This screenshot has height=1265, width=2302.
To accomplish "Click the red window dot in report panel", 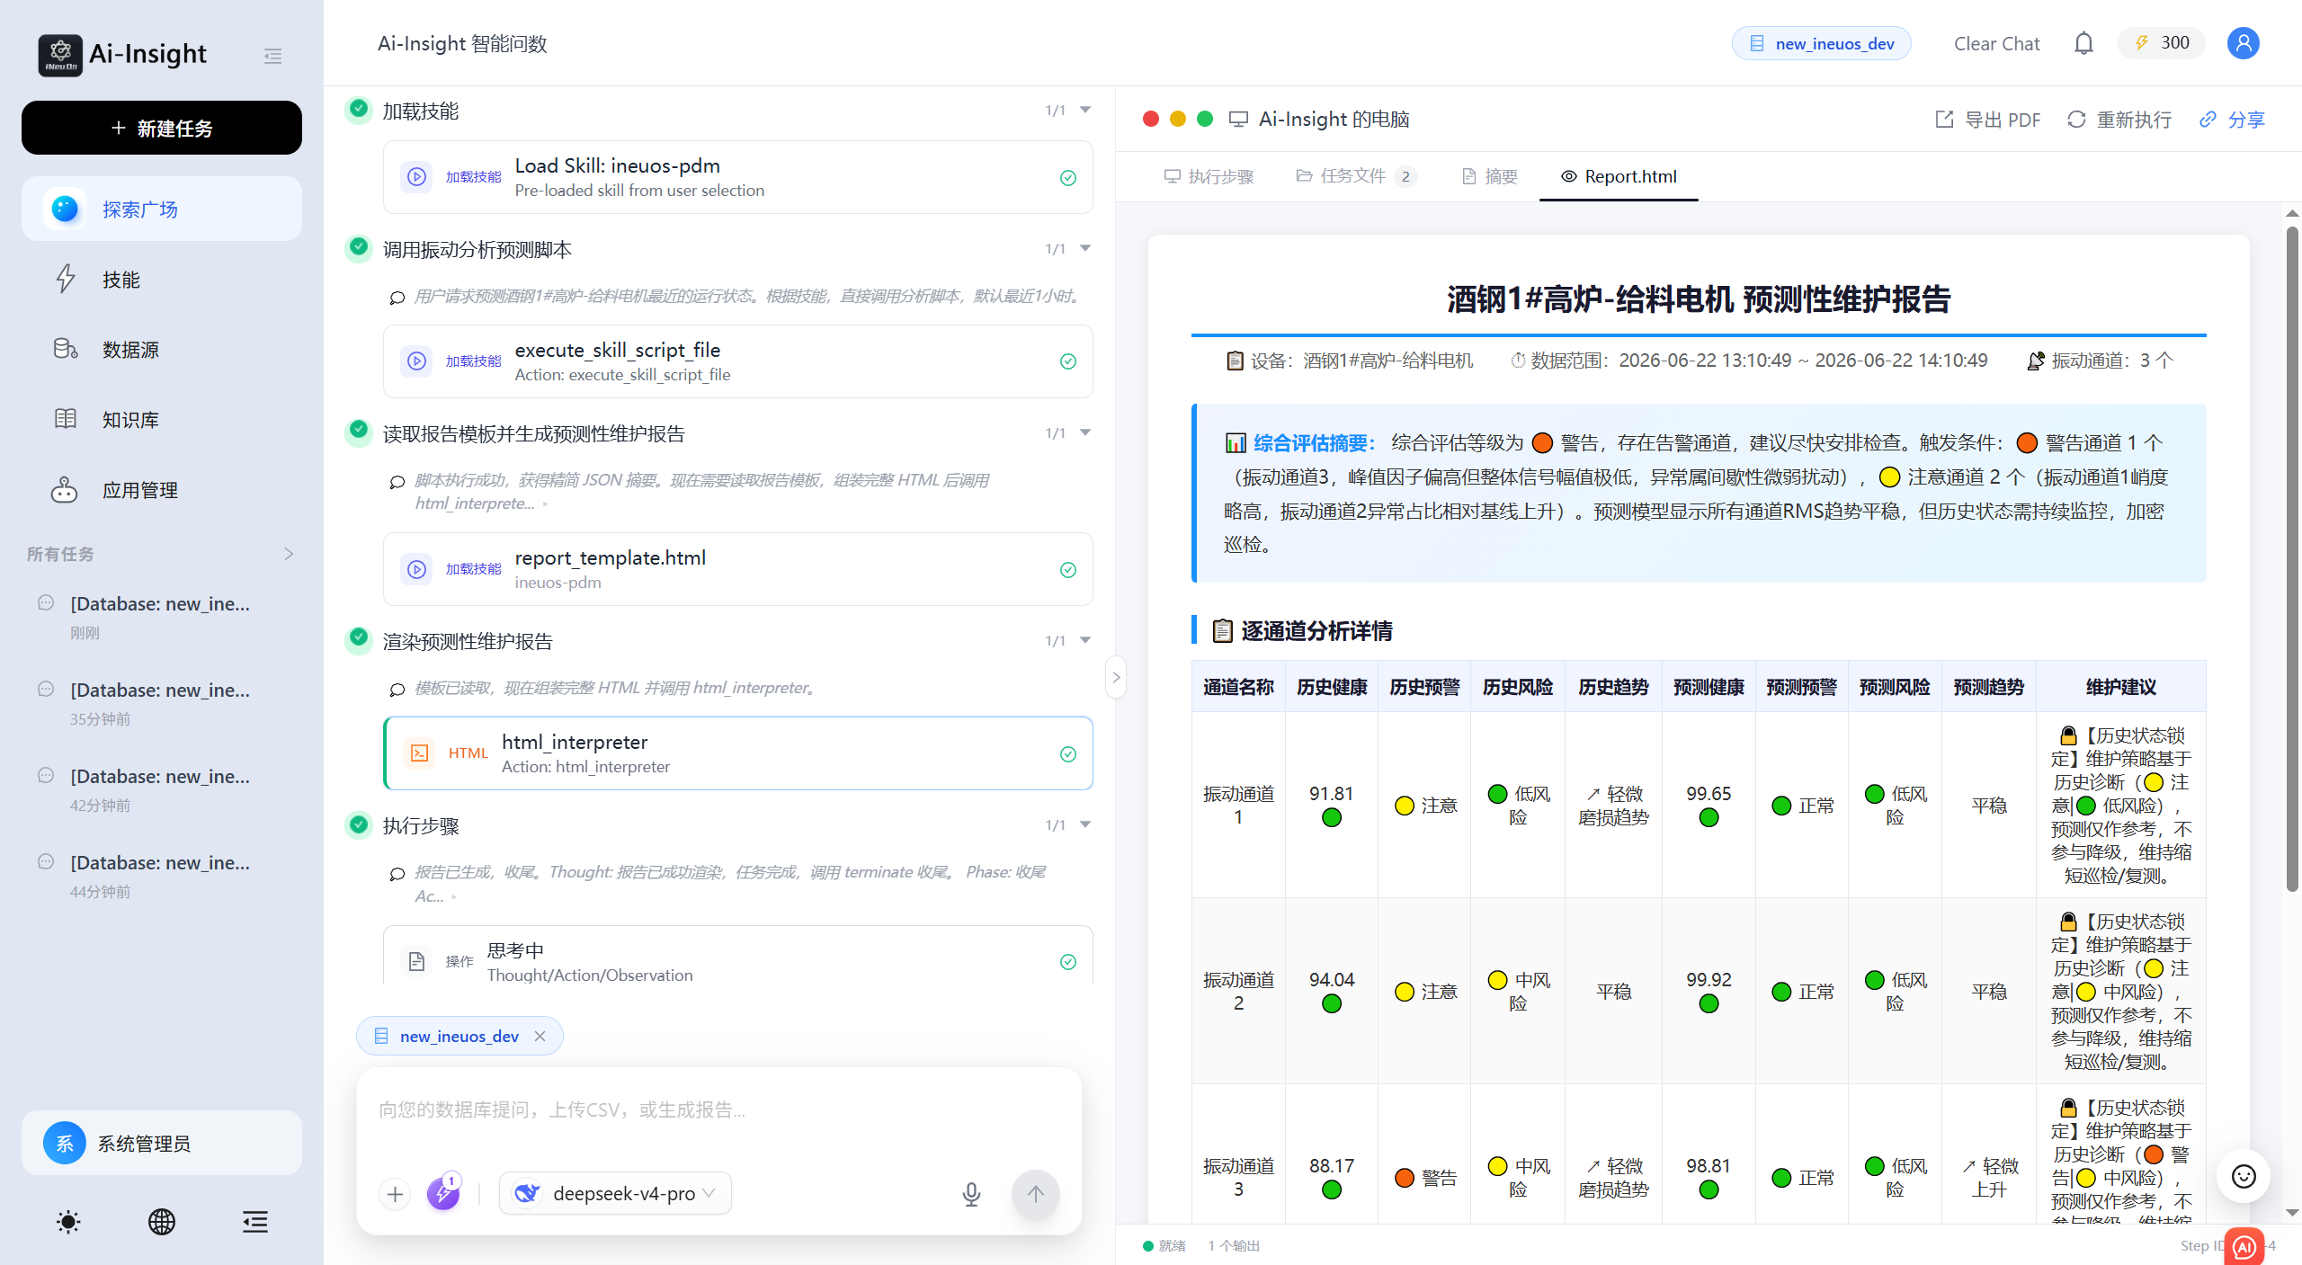I will (x=1150, y=119).
